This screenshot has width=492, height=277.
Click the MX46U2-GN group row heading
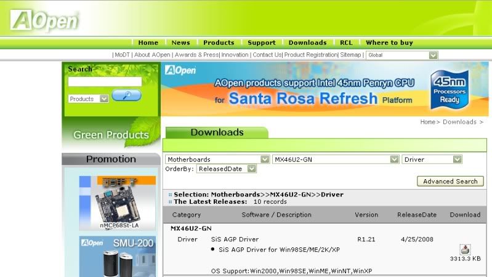[191, 228]
